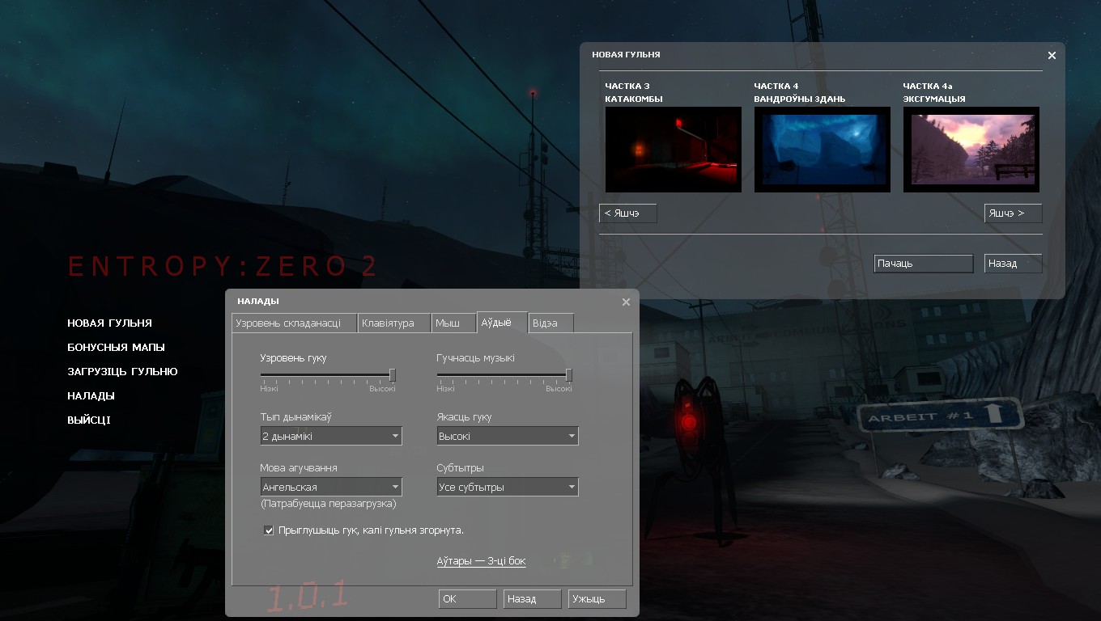Open the Тып дынамікаў dropdown
Viewport: 1101px width, 621px height.
[x=331, y=437]
